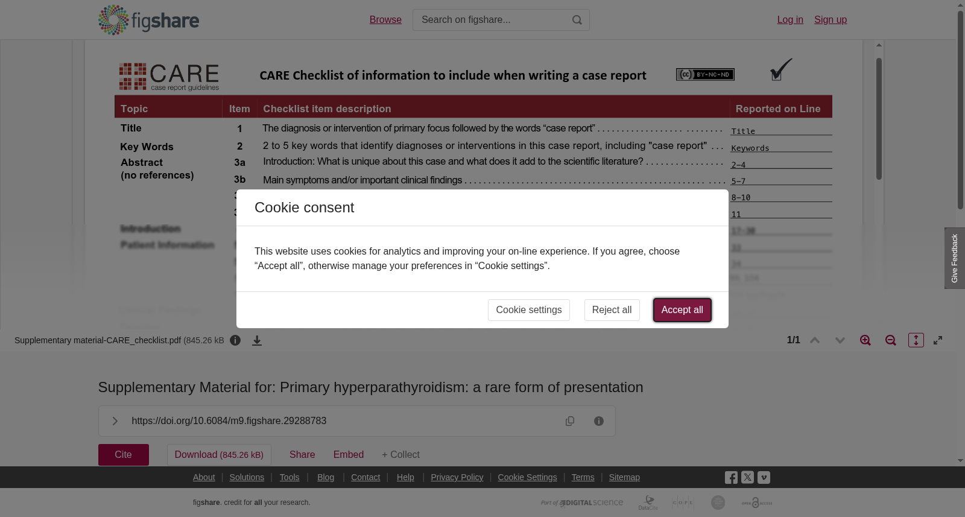The height and width of the screenshot is (517, 965).
Task: Open figshare's Facebook page
Action: pyautogui.click(x=731, y=477)
